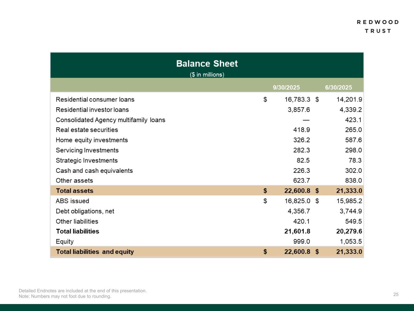Click the Detailed Endnotes footnote text
This screenshot has width=414, height=311.
(x=82, y=291)
